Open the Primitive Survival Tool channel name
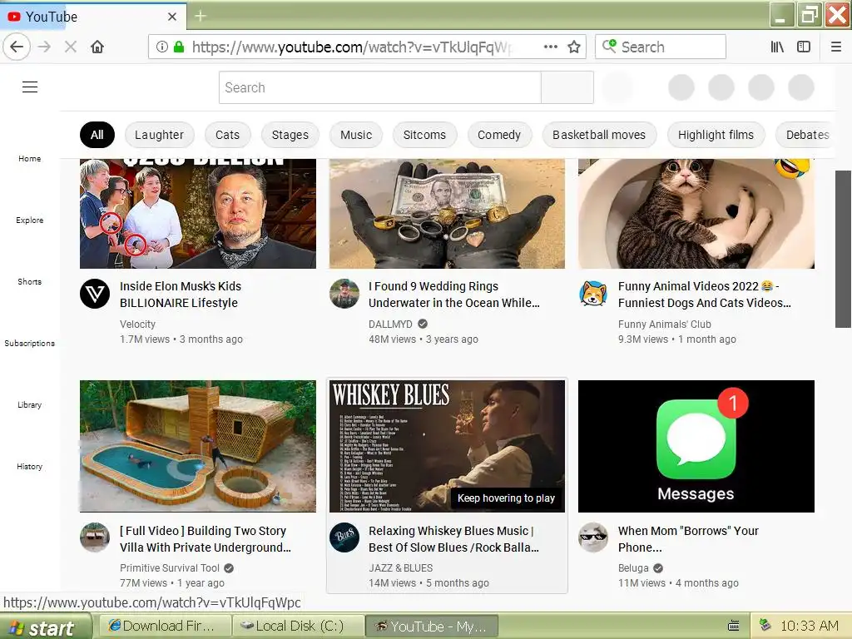 (x=170, y=567)
